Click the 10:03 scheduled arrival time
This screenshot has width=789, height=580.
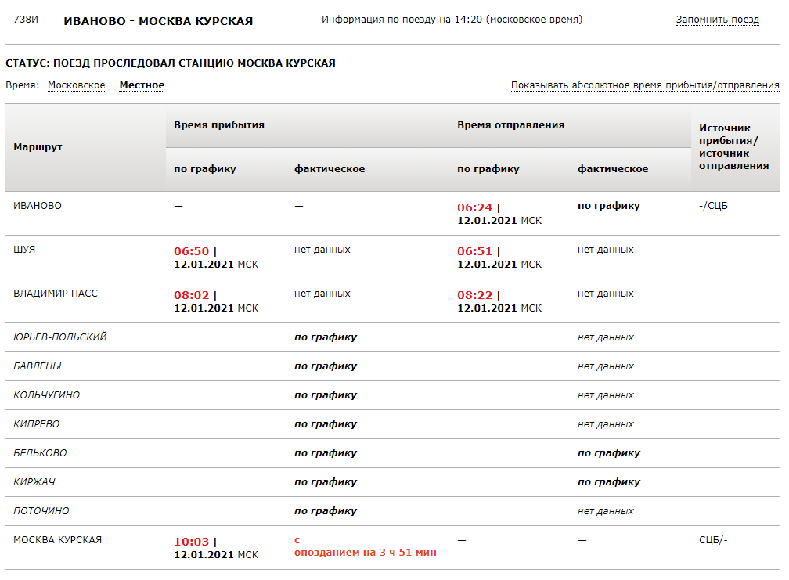(x=193, y=542)
